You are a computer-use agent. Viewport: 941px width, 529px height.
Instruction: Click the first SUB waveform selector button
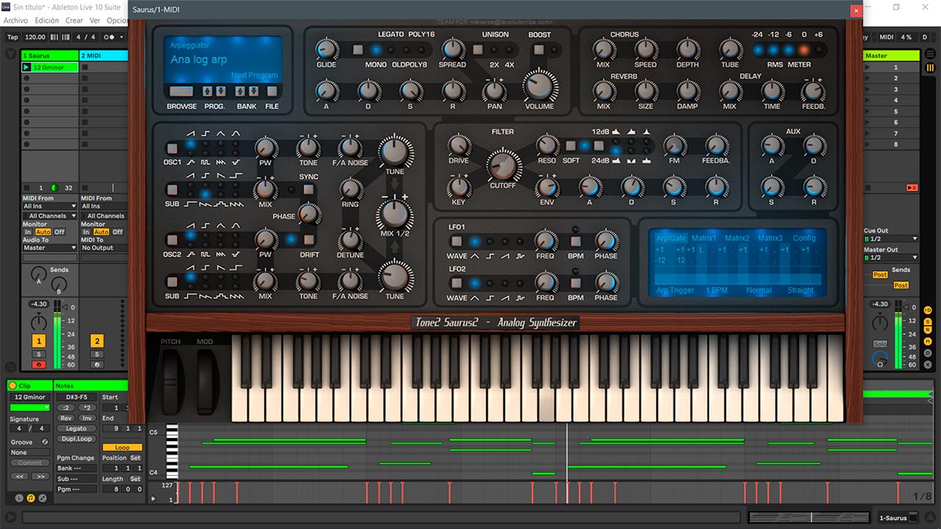click(172, 190)
